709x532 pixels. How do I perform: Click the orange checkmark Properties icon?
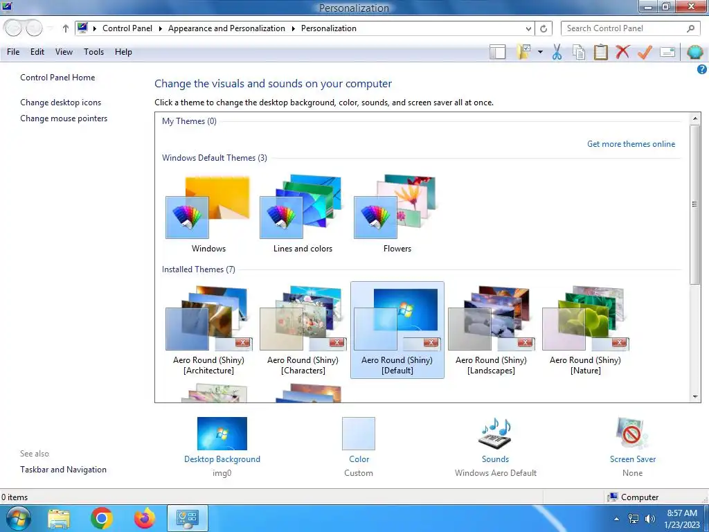pyautogui.click(x=645, y=52)
